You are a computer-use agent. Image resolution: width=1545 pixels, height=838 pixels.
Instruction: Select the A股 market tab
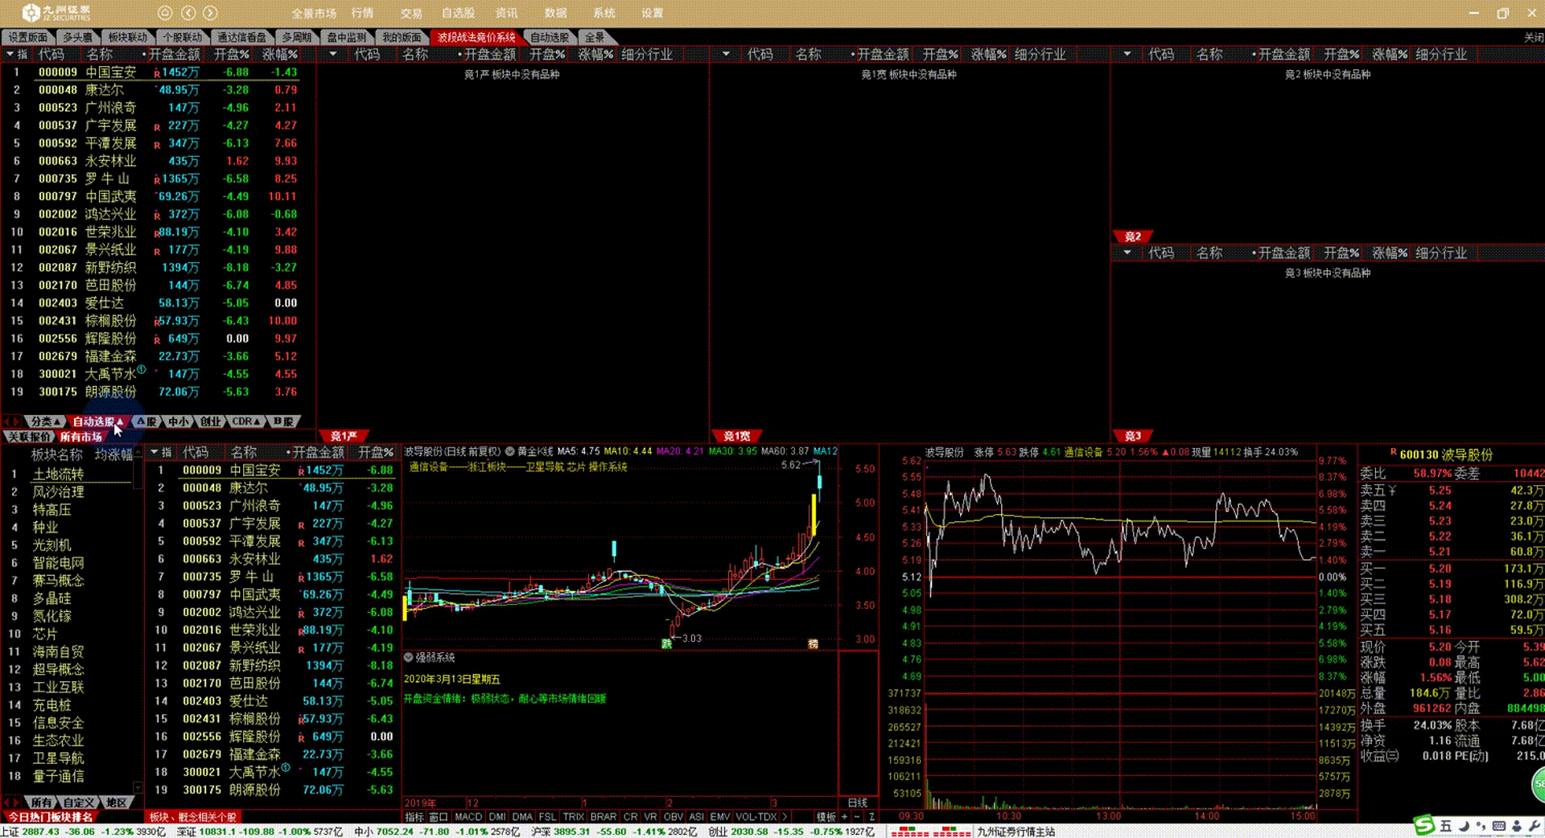click(x=146, y=421)
